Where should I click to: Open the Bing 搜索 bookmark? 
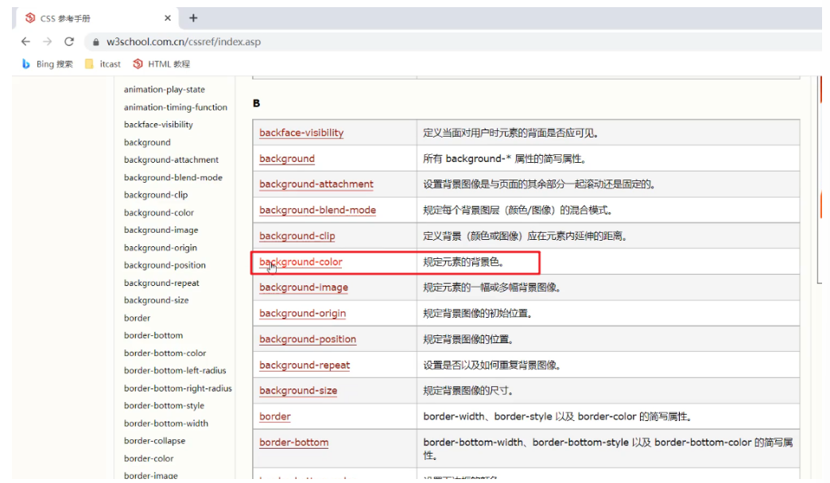click(47, 64)
